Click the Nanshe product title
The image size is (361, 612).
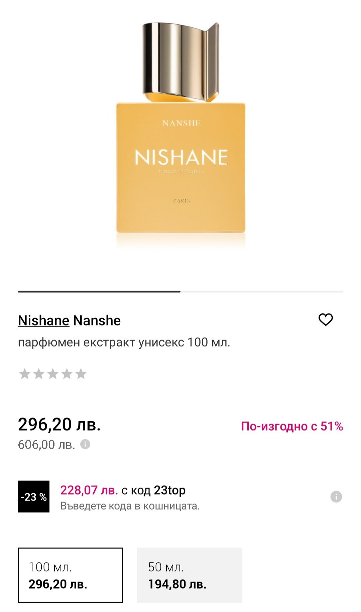coord(97,321)
